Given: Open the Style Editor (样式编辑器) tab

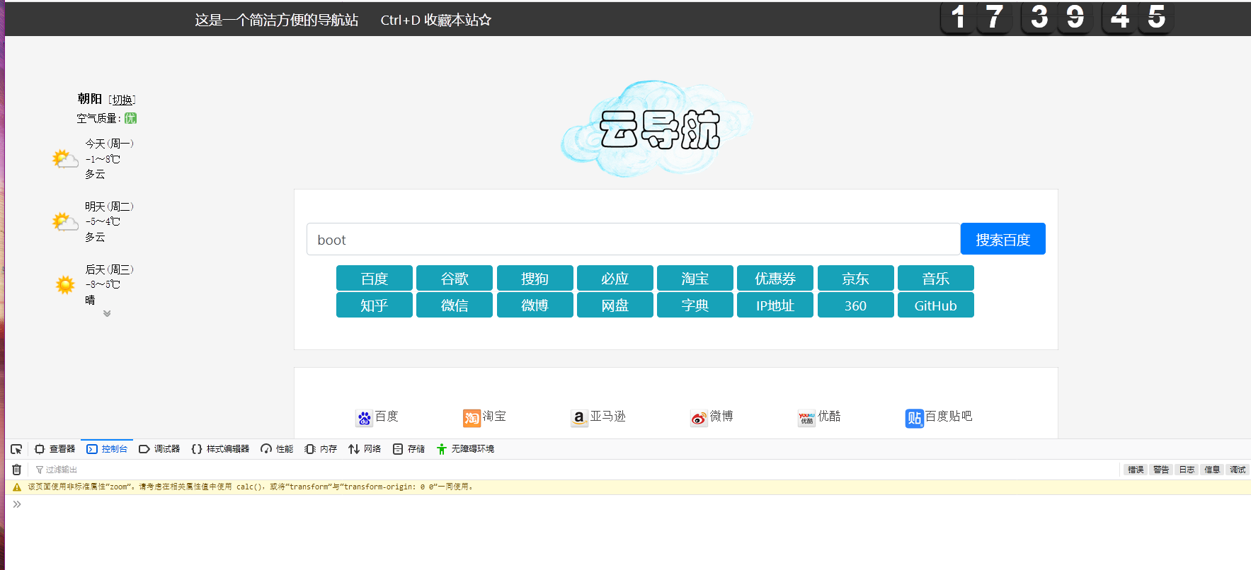Looking at the screenshot, I should click(x=220, y=449).
